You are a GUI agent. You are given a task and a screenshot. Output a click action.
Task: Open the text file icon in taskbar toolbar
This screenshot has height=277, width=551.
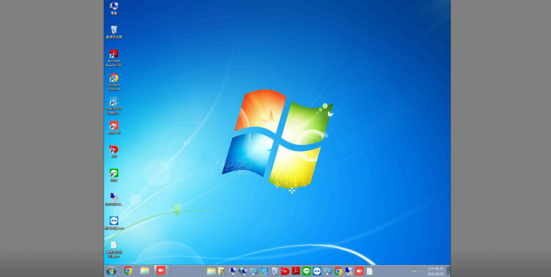click(x=370, y=271)
